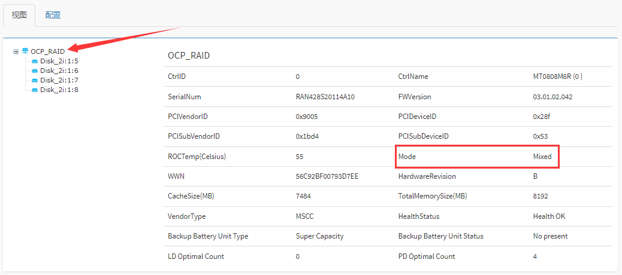Switch to the 视图 tab
622x275 pixels.
[19, 15]
